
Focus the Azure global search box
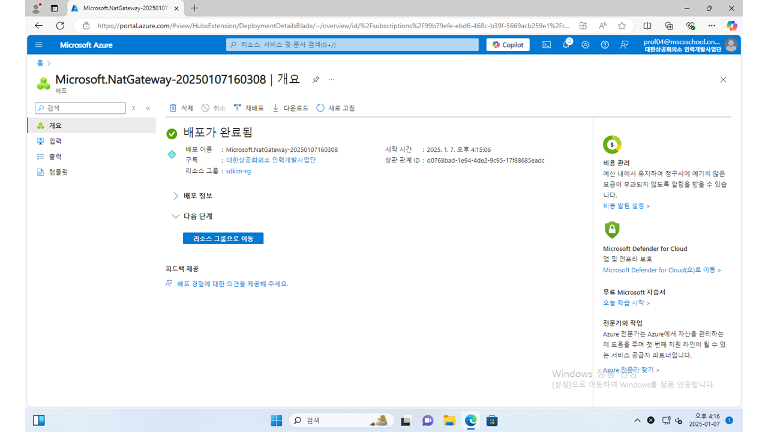(x=352, y=45)
